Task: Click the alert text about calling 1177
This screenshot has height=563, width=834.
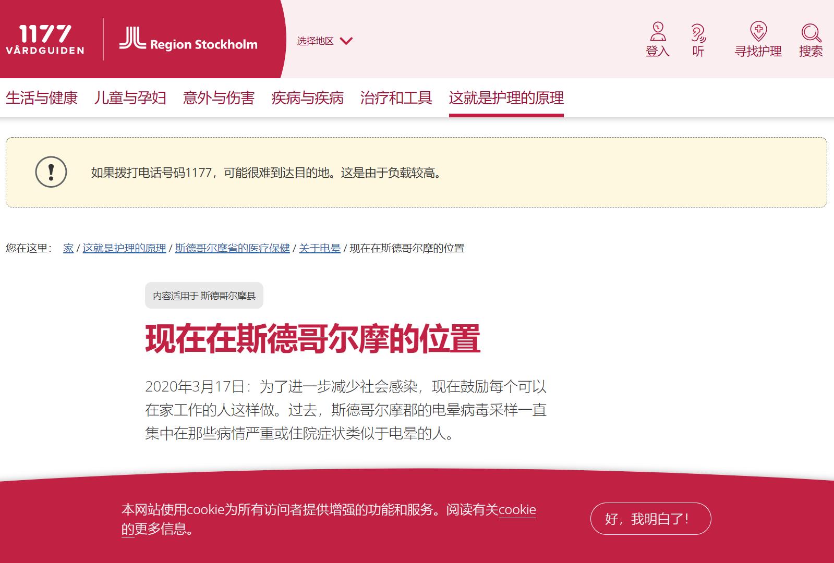Action: click(268, 173)
